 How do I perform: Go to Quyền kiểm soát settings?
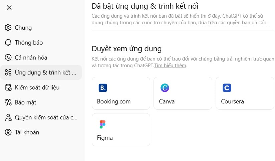coord(46,117)
